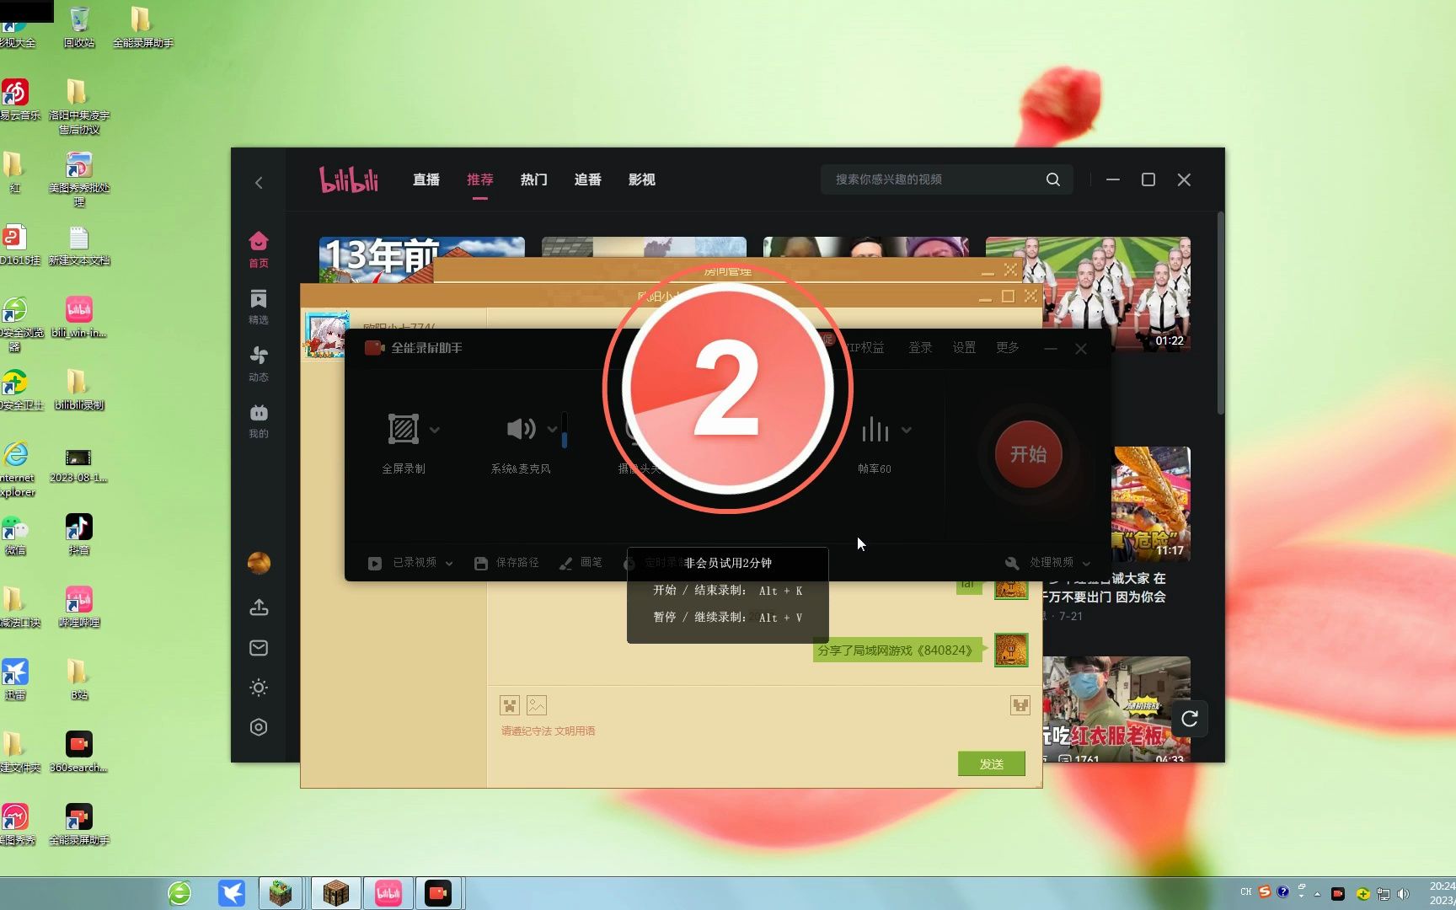Viewport: 1456px width, 910px height.
Task: Expand the 已录视频 recorded videos dropdown
Action: [449, 563]
